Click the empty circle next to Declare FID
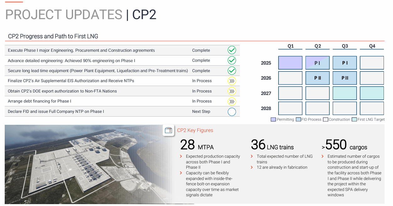 232,112
